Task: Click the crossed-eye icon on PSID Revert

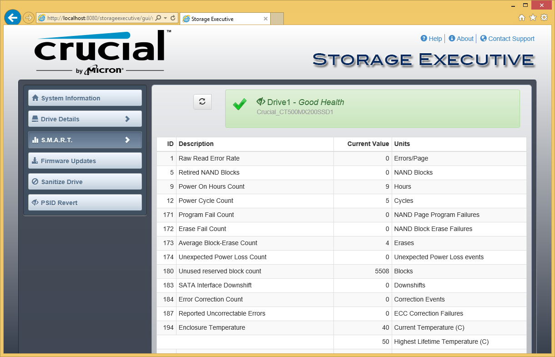Action: point(35,203)
